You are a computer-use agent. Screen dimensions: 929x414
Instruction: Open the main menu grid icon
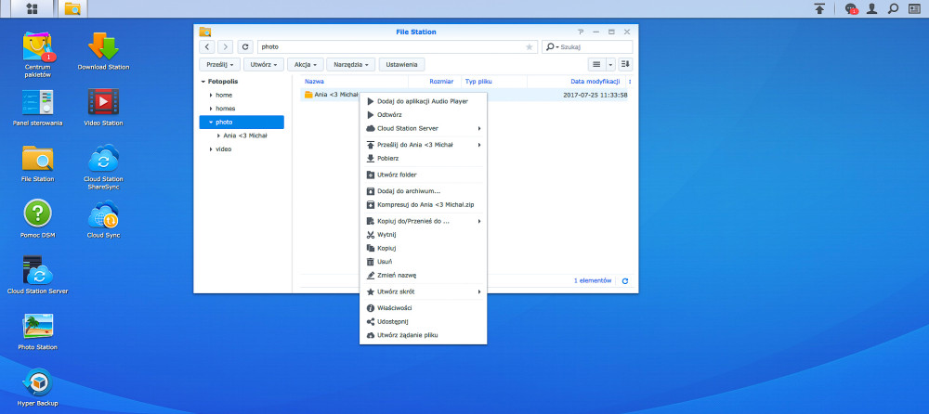click(32, 8)
